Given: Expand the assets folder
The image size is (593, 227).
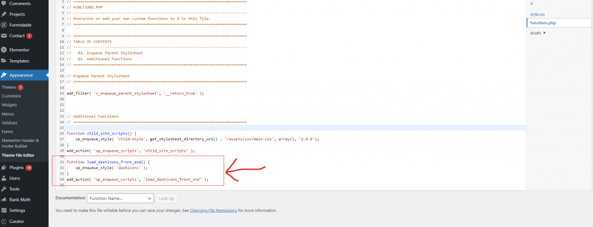Looking at the screenshot, I should tap(538, 33).
